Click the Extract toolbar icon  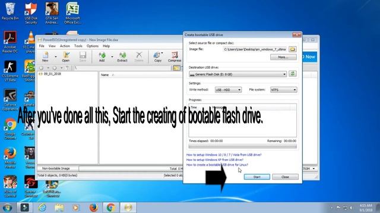coord(122,57)
